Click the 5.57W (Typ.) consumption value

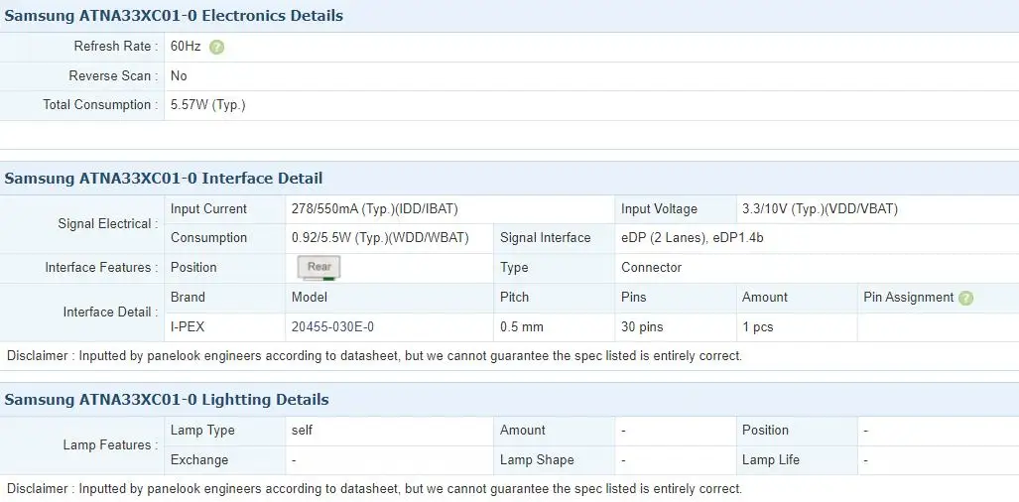click(208, 104)
